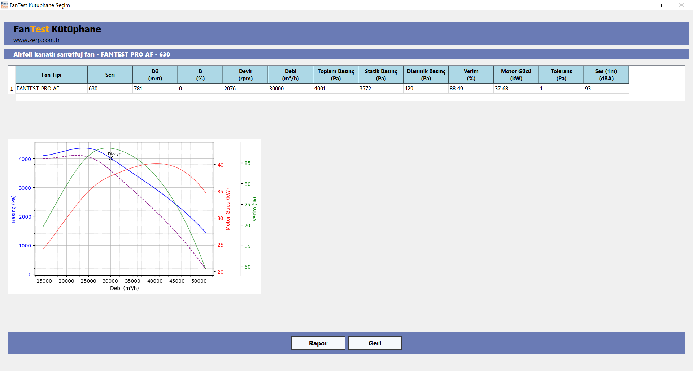Open the www.zerp.com.tr website text
This screenshot has height=371, width=693.
(x=36, y=40)
